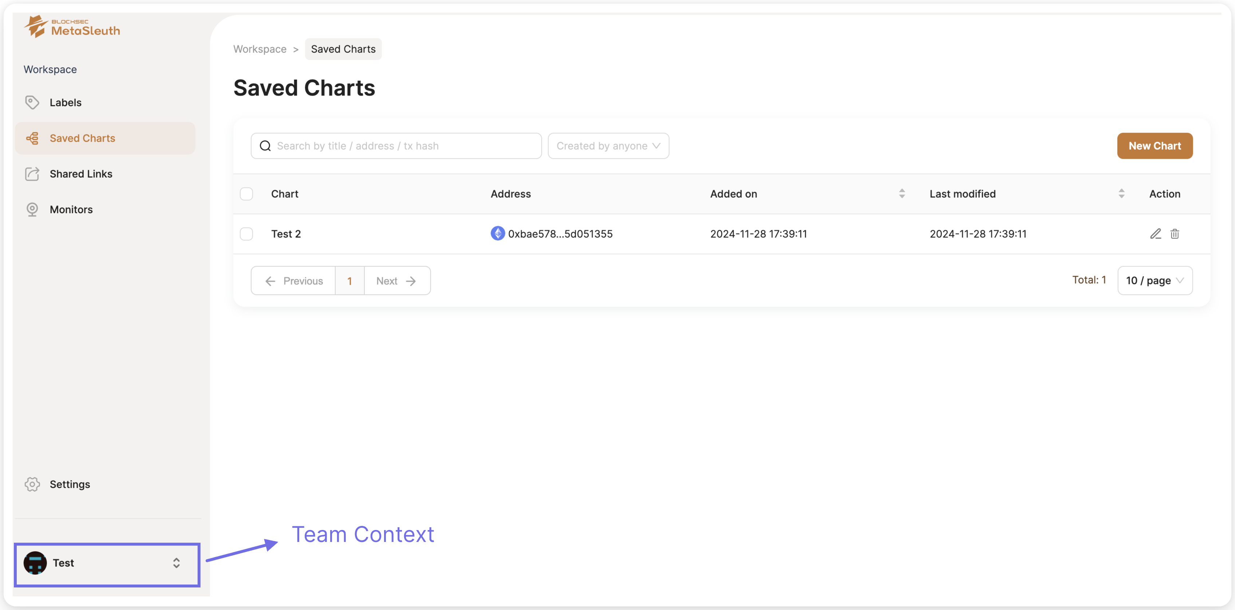Viewport: 1235px width, 610px height.
Task: Click the edit pencil icon for Test 2
Action: (x=1155, y=234)
